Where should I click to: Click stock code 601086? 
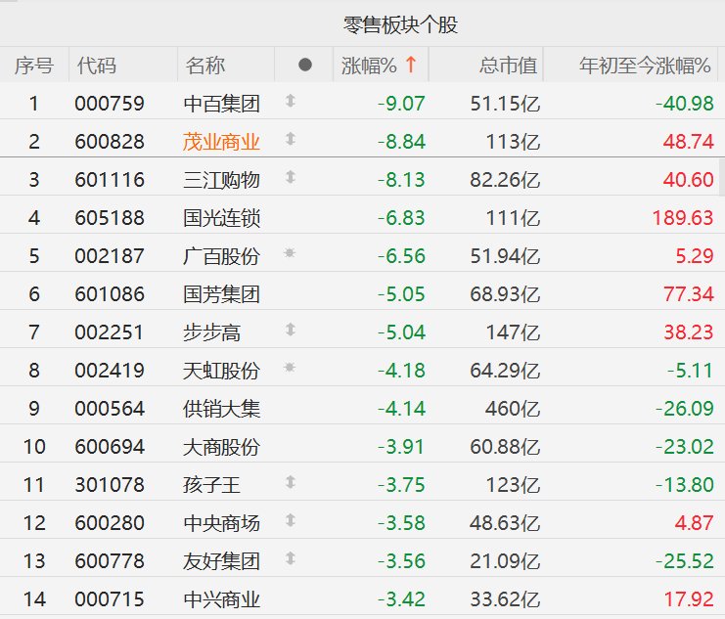[110, 294]
